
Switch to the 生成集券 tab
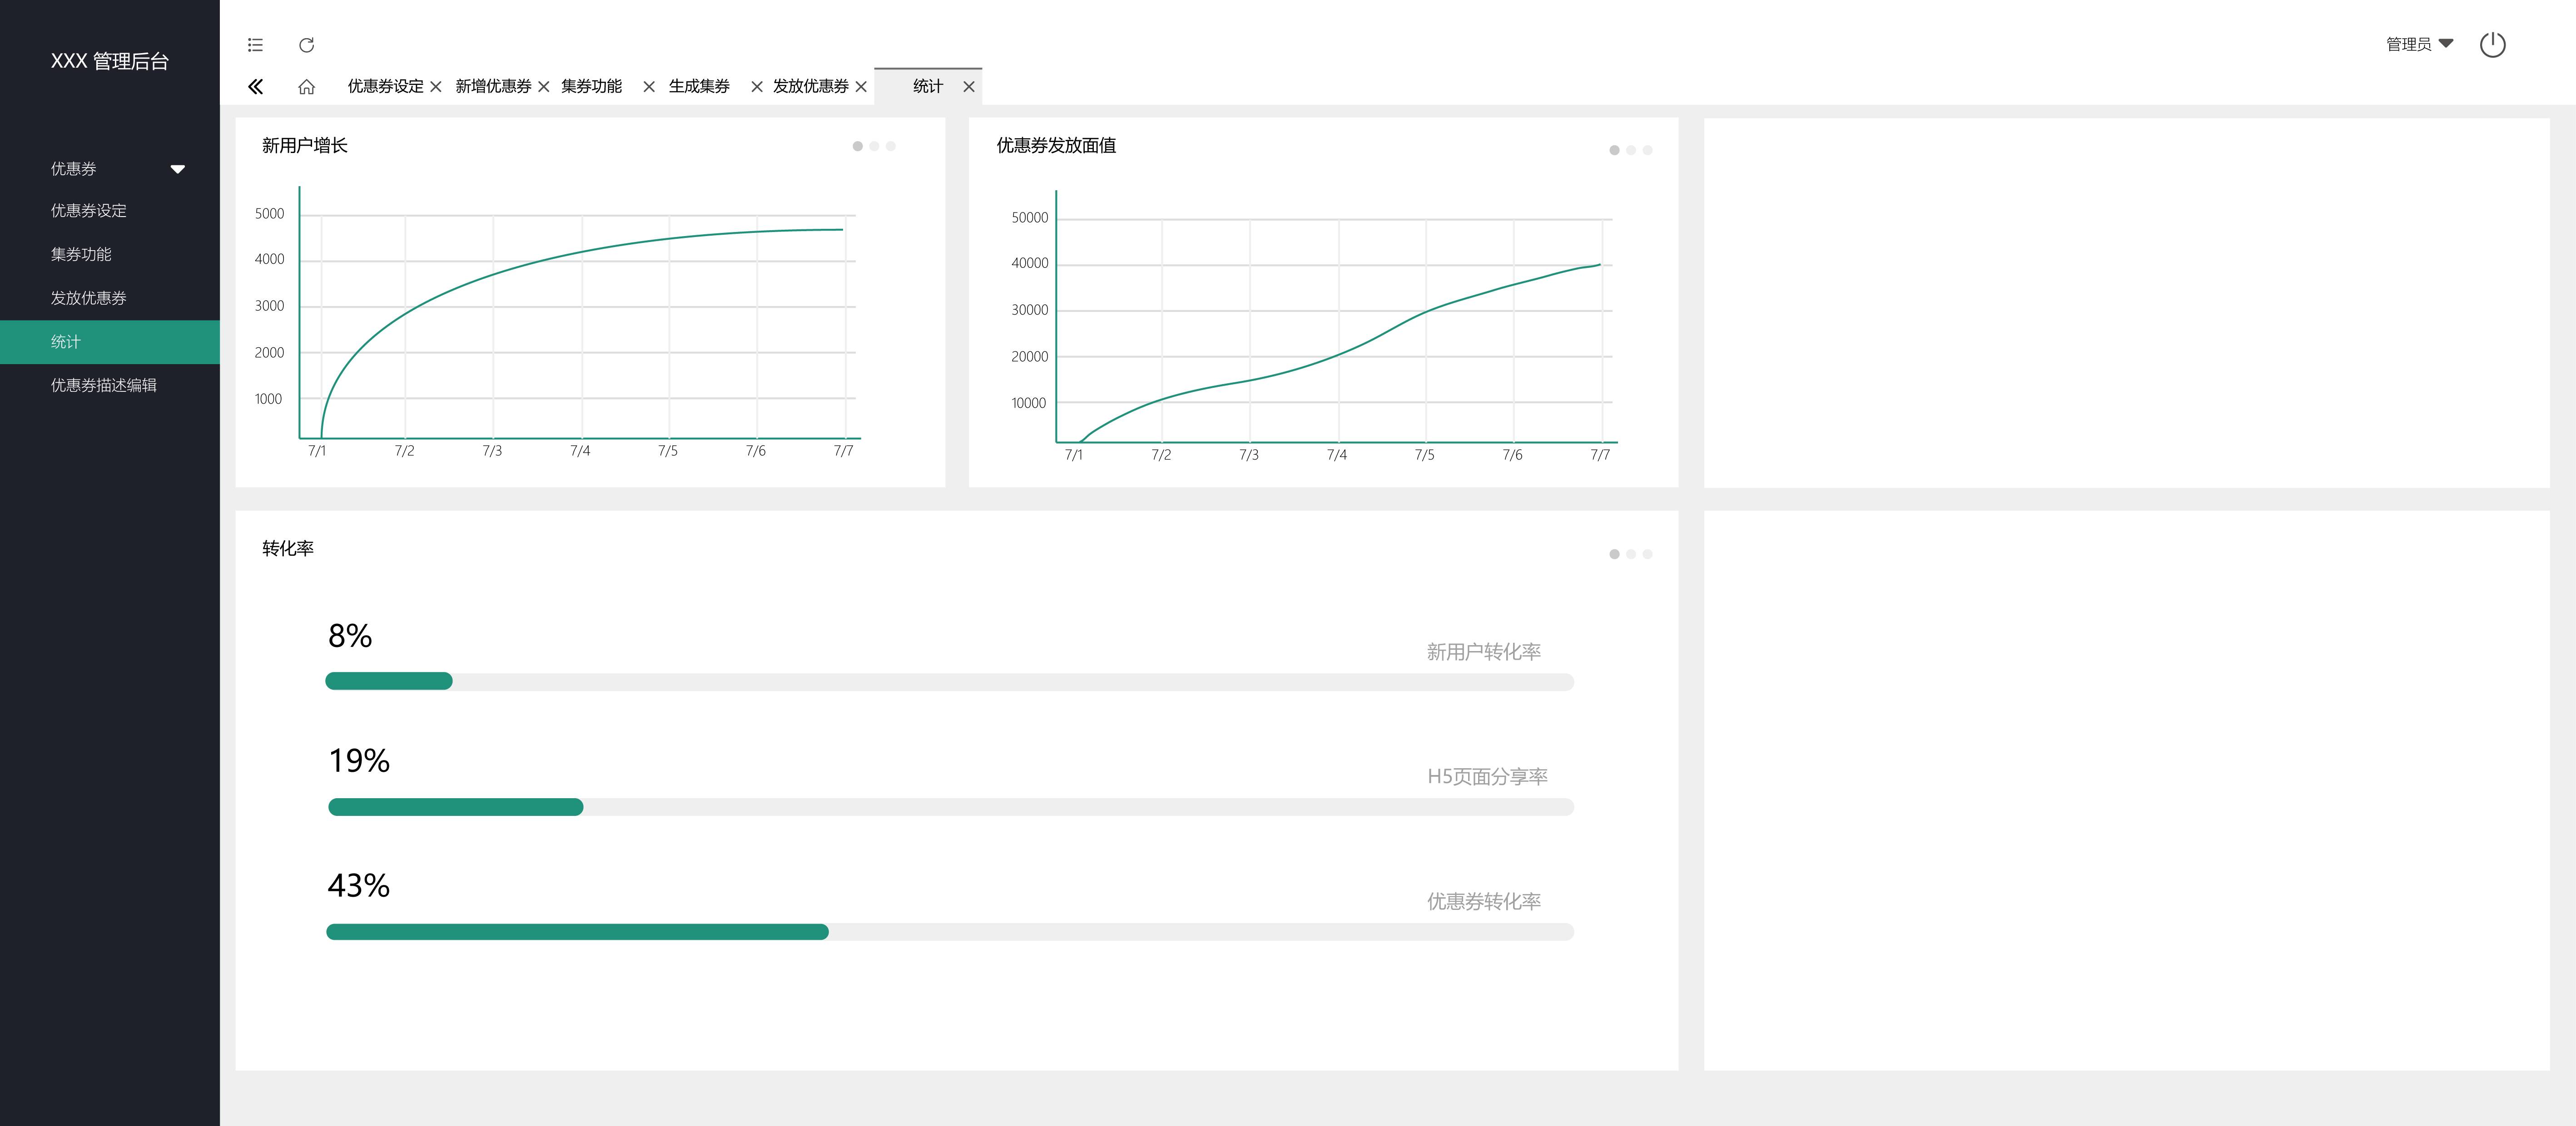point(699,87)
